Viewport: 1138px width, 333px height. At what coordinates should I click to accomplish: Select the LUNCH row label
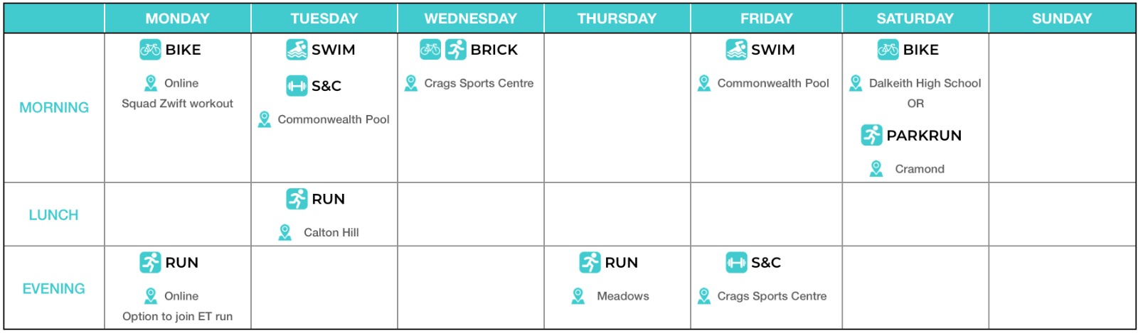54,215
